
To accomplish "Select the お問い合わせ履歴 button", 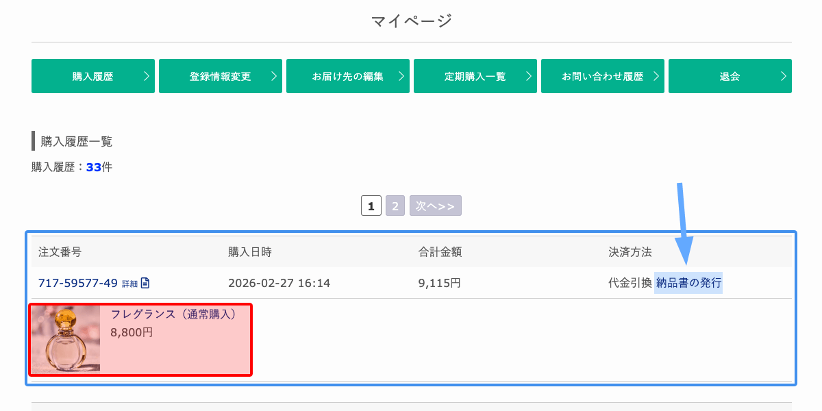I will tap(602, 77).
